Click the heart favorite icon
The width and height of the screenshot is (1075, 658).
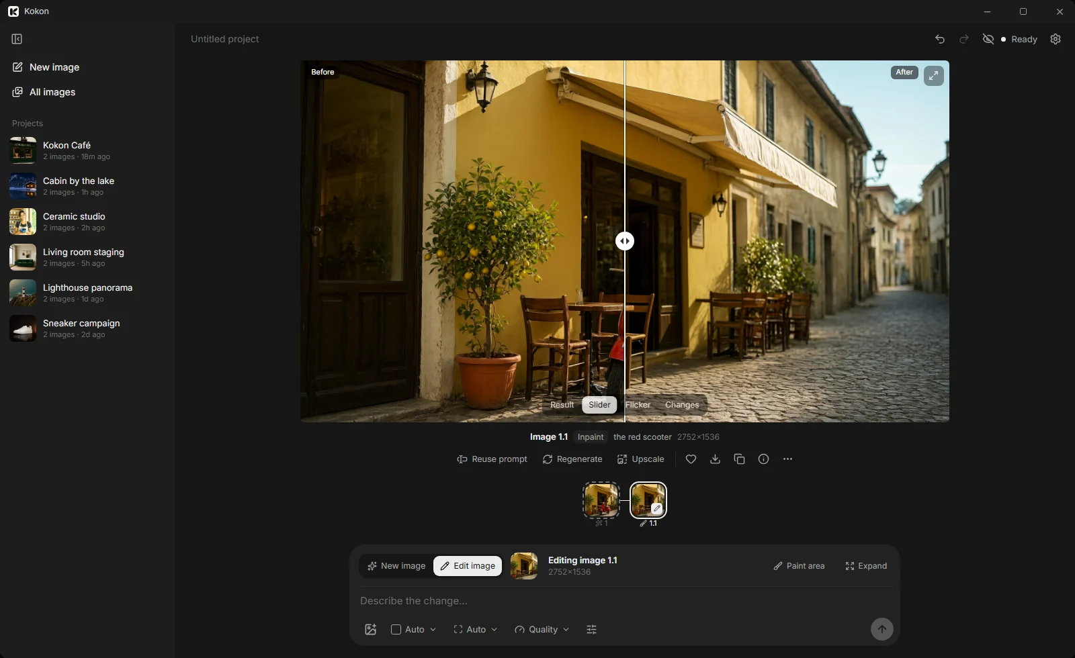pos(691,459)
